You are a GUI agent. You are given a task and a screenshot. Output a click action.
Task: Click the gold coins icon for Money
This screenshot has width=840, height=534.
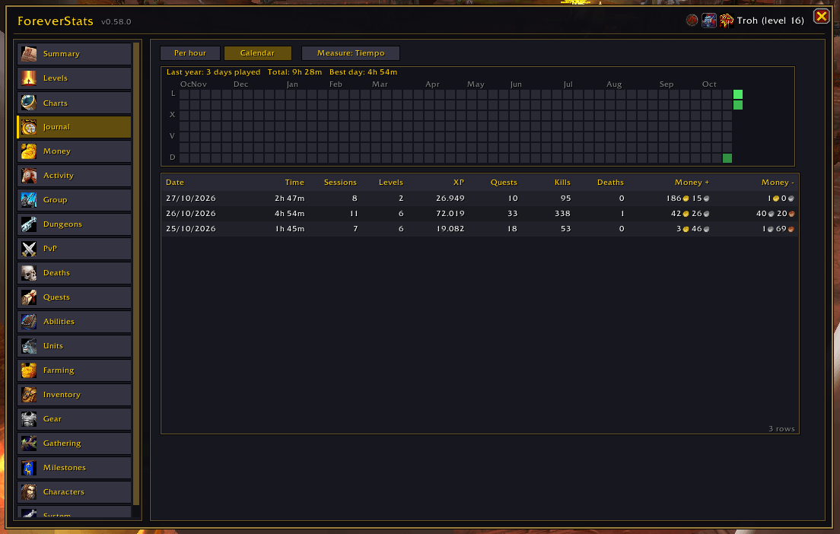(29, 151)
